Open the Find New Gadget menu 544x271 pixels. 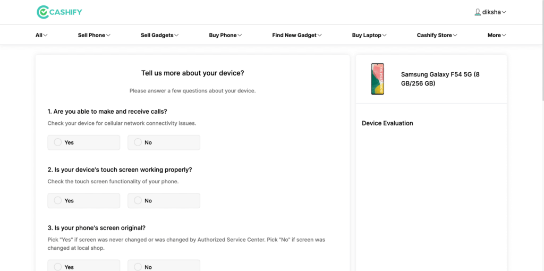click(x=297, y=35)
